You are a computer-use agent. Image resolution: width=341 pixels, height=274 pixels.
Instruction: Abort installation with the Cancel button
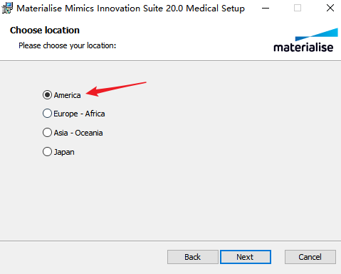310,257
